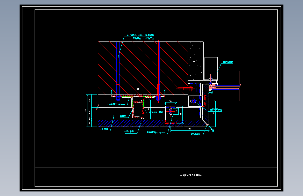The height and width of the screenshot is (196, 303).
Task: Click the "50" dimension label over bolt plate
Action: pyautogui.click(x=171, y=101)
